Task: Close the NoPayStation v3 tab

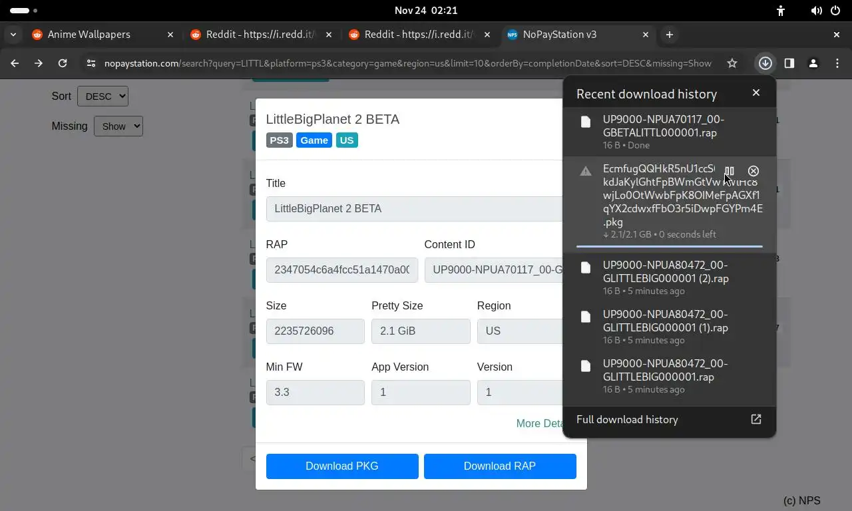Action: pos(646,35)
